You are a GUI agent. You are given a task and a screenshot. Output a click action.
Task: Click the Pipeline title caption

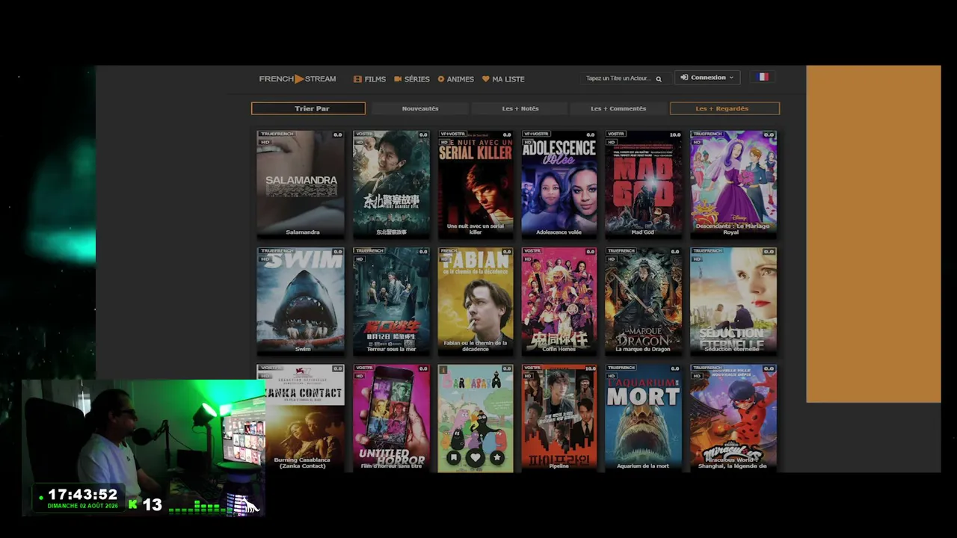(x=559, y=466)
